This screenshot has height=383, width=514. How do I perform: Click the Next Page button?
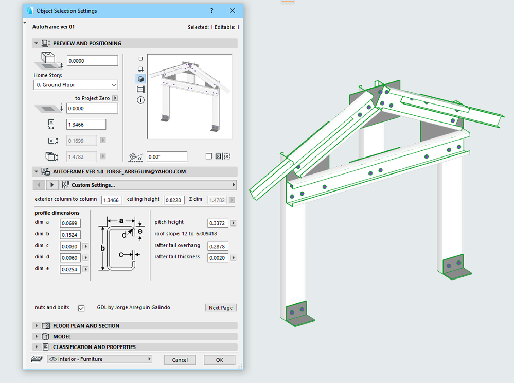(x=221, y=308)
